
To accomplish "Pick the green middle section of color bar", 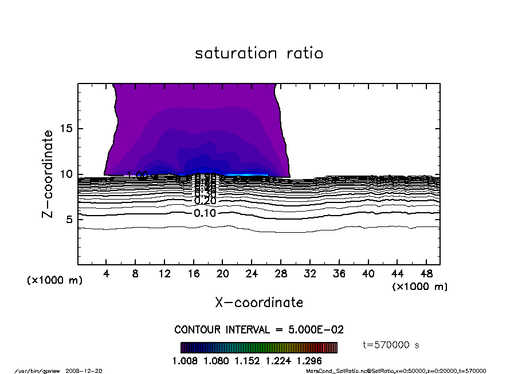I will [x=269, y=348].
